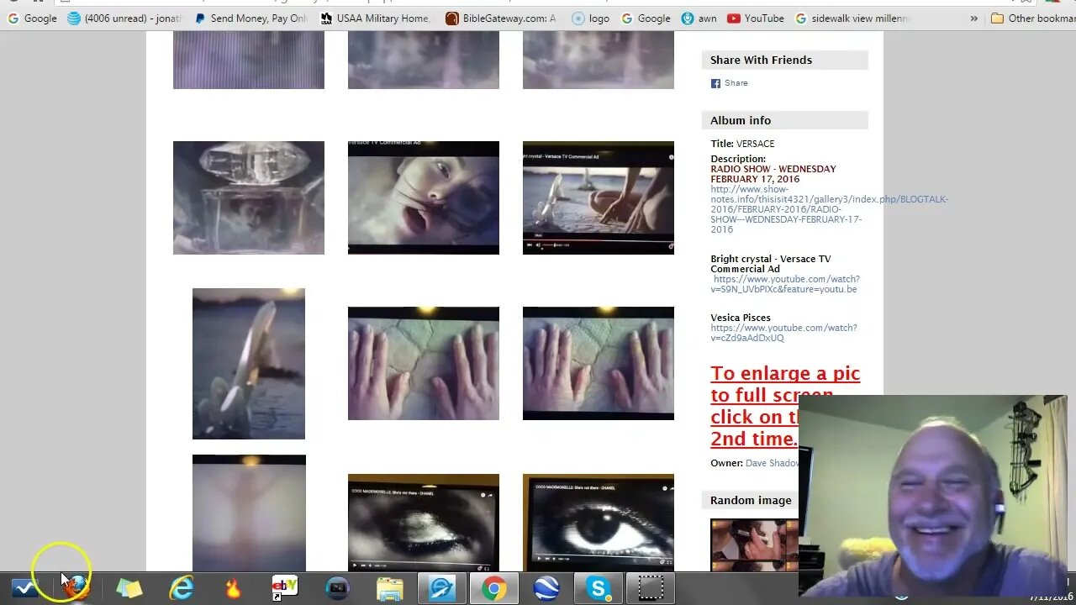The width and height of the screenshot is (1076, 605).
Task: Open the Bright crystal Versace YouTube link
Action: (x=785, y=284)
